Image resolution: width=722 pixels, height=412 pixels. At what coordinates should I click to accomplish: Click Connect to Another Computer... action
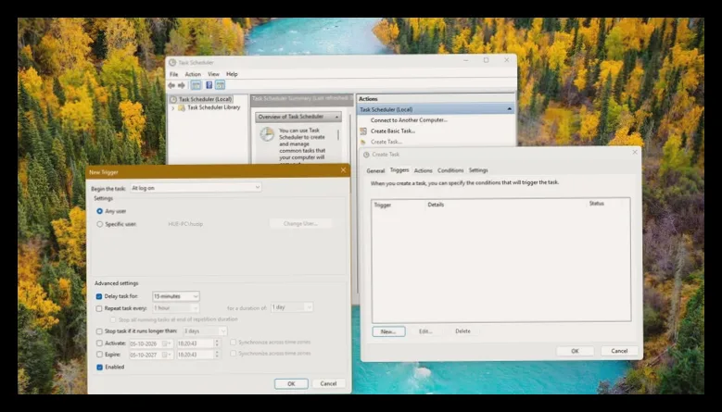[x=409, y=120]
